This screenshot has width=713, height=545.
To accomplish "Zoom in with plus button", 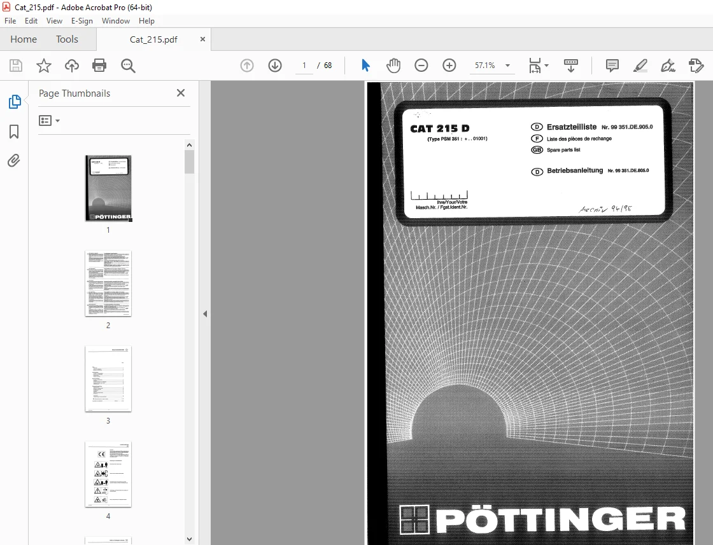I will 449,66.
